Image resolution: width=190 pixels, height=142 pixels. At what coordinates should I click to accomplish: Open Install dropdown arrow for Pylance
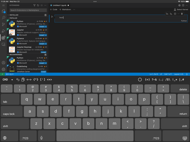click(46, 44)
